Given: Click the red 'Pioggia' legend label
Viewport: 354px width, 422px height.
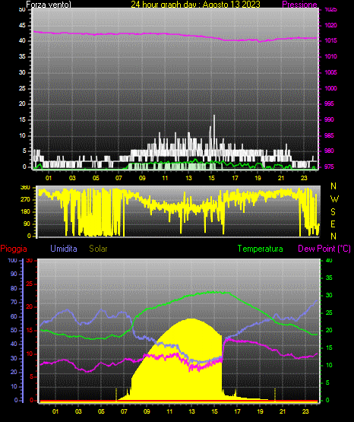Looking at the screenshot, I should (x=14, y=249).
